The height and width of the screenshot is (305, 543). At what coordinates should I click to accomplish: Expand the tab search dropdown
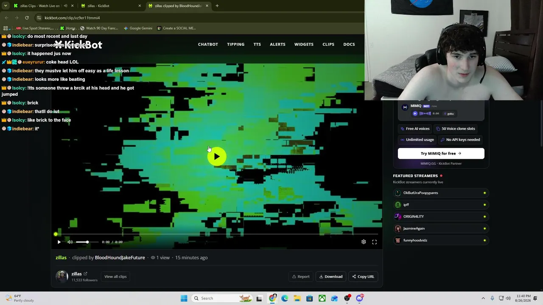click(6, 6)
